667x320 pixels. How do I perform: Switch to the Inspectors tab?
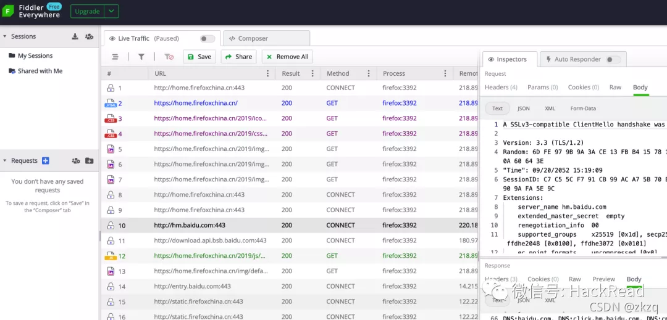point(510,59)
